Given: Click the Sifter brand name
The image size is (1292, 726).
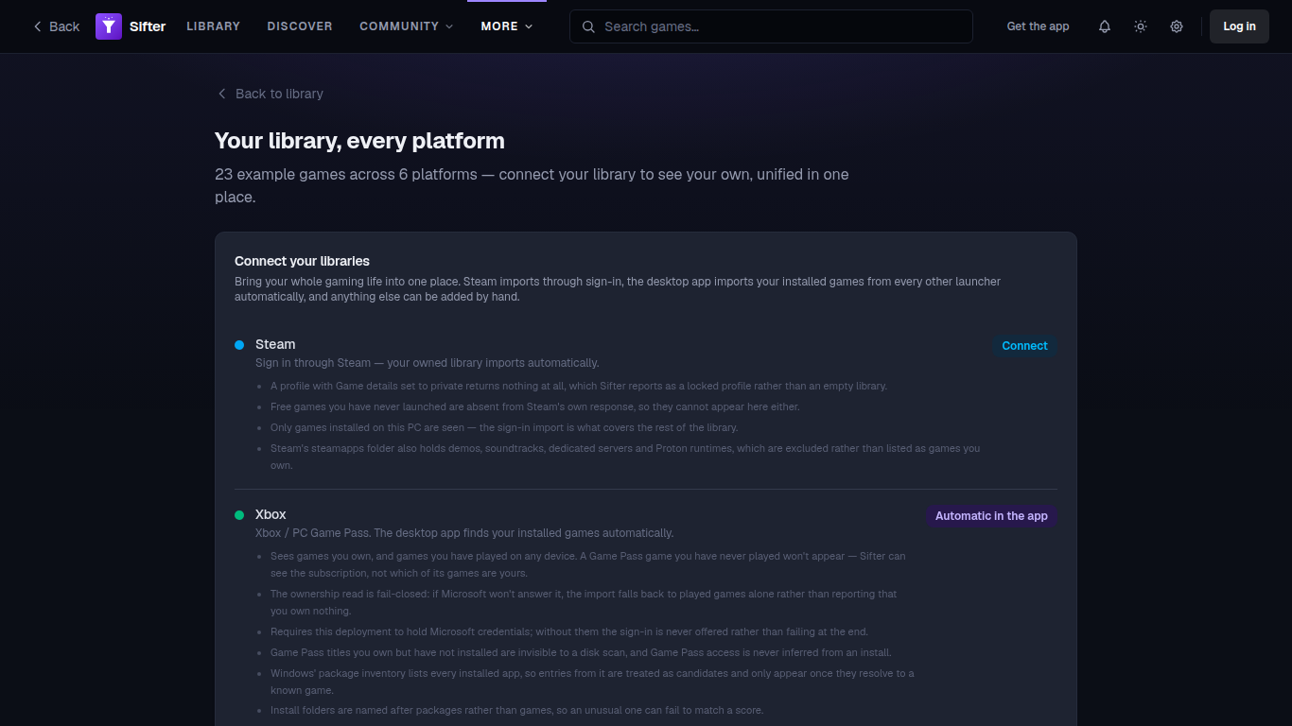Looking at the screenshot, I should pos(148,26).
